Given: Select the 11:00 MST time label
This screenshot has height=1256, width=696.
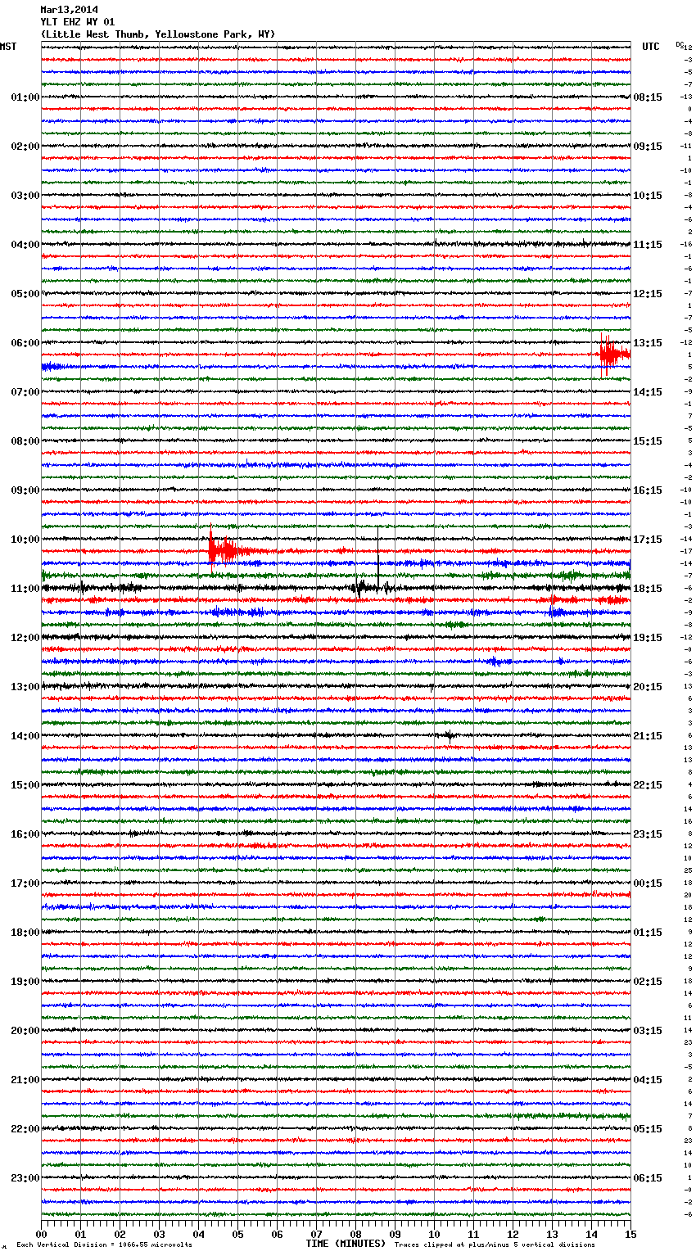Looking at the screenshot, I should 25,589.
